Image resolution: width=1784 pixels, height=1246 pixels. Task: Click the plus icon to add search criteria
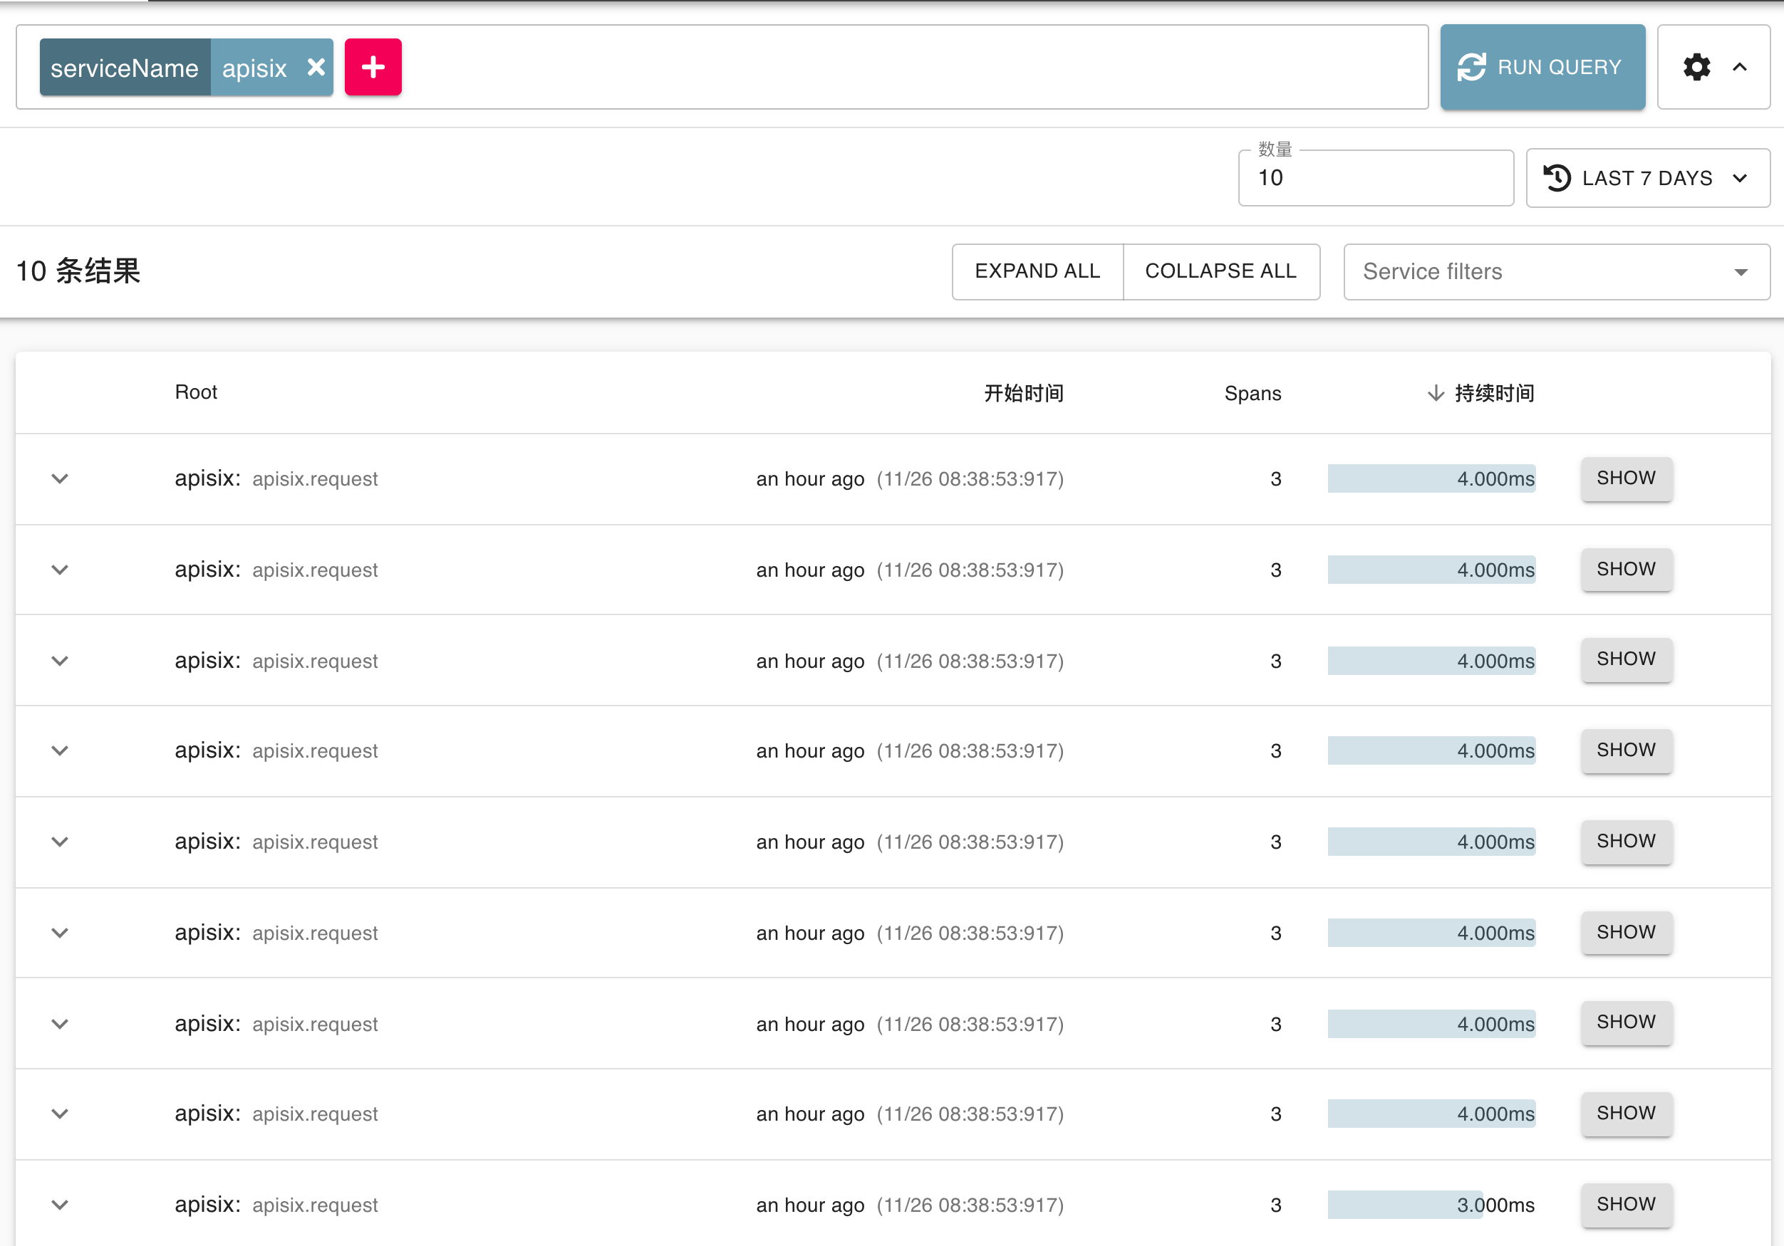[x=373, y=67]
